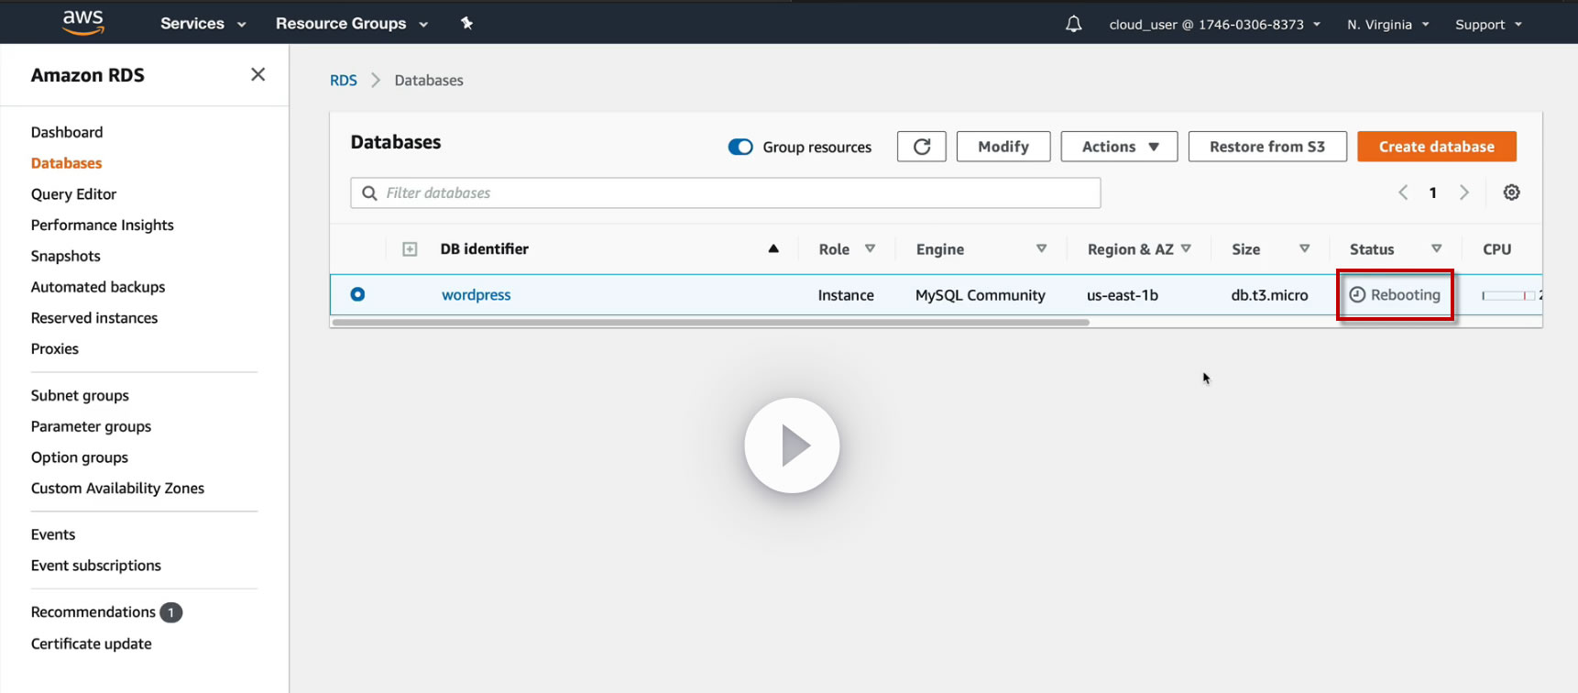This screenshot has width=1578, height=693.
Task: Open the notifications bell
Action: pyautogui.click(x=1073, y=24)
